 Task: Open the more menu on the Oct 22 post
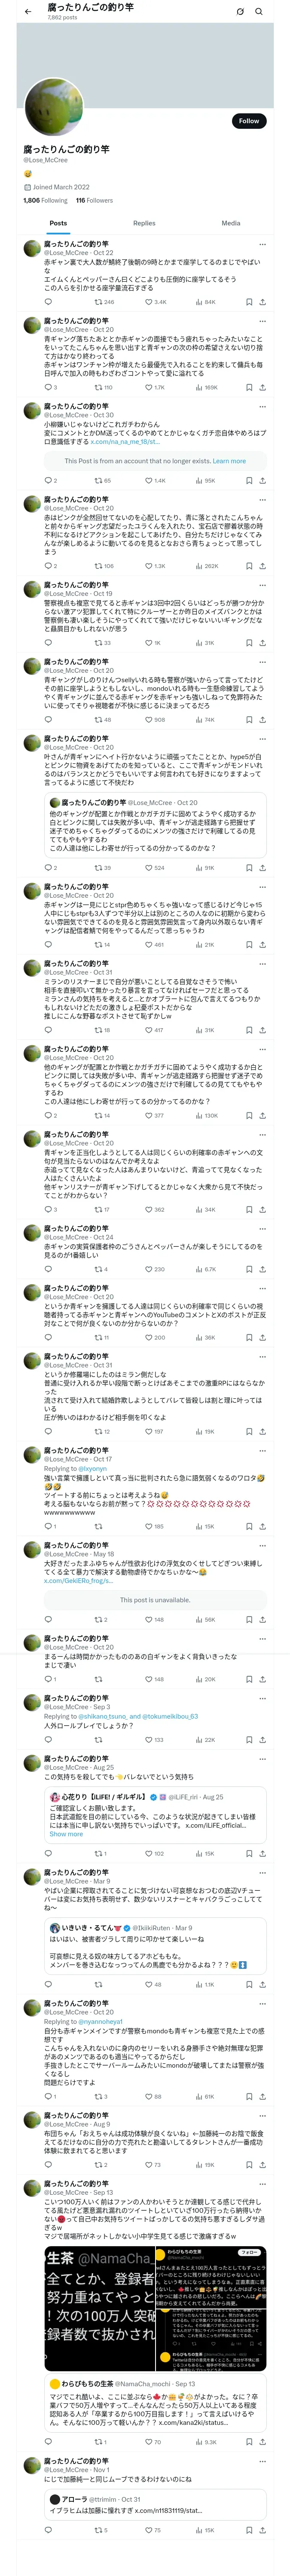pos(262,244)
